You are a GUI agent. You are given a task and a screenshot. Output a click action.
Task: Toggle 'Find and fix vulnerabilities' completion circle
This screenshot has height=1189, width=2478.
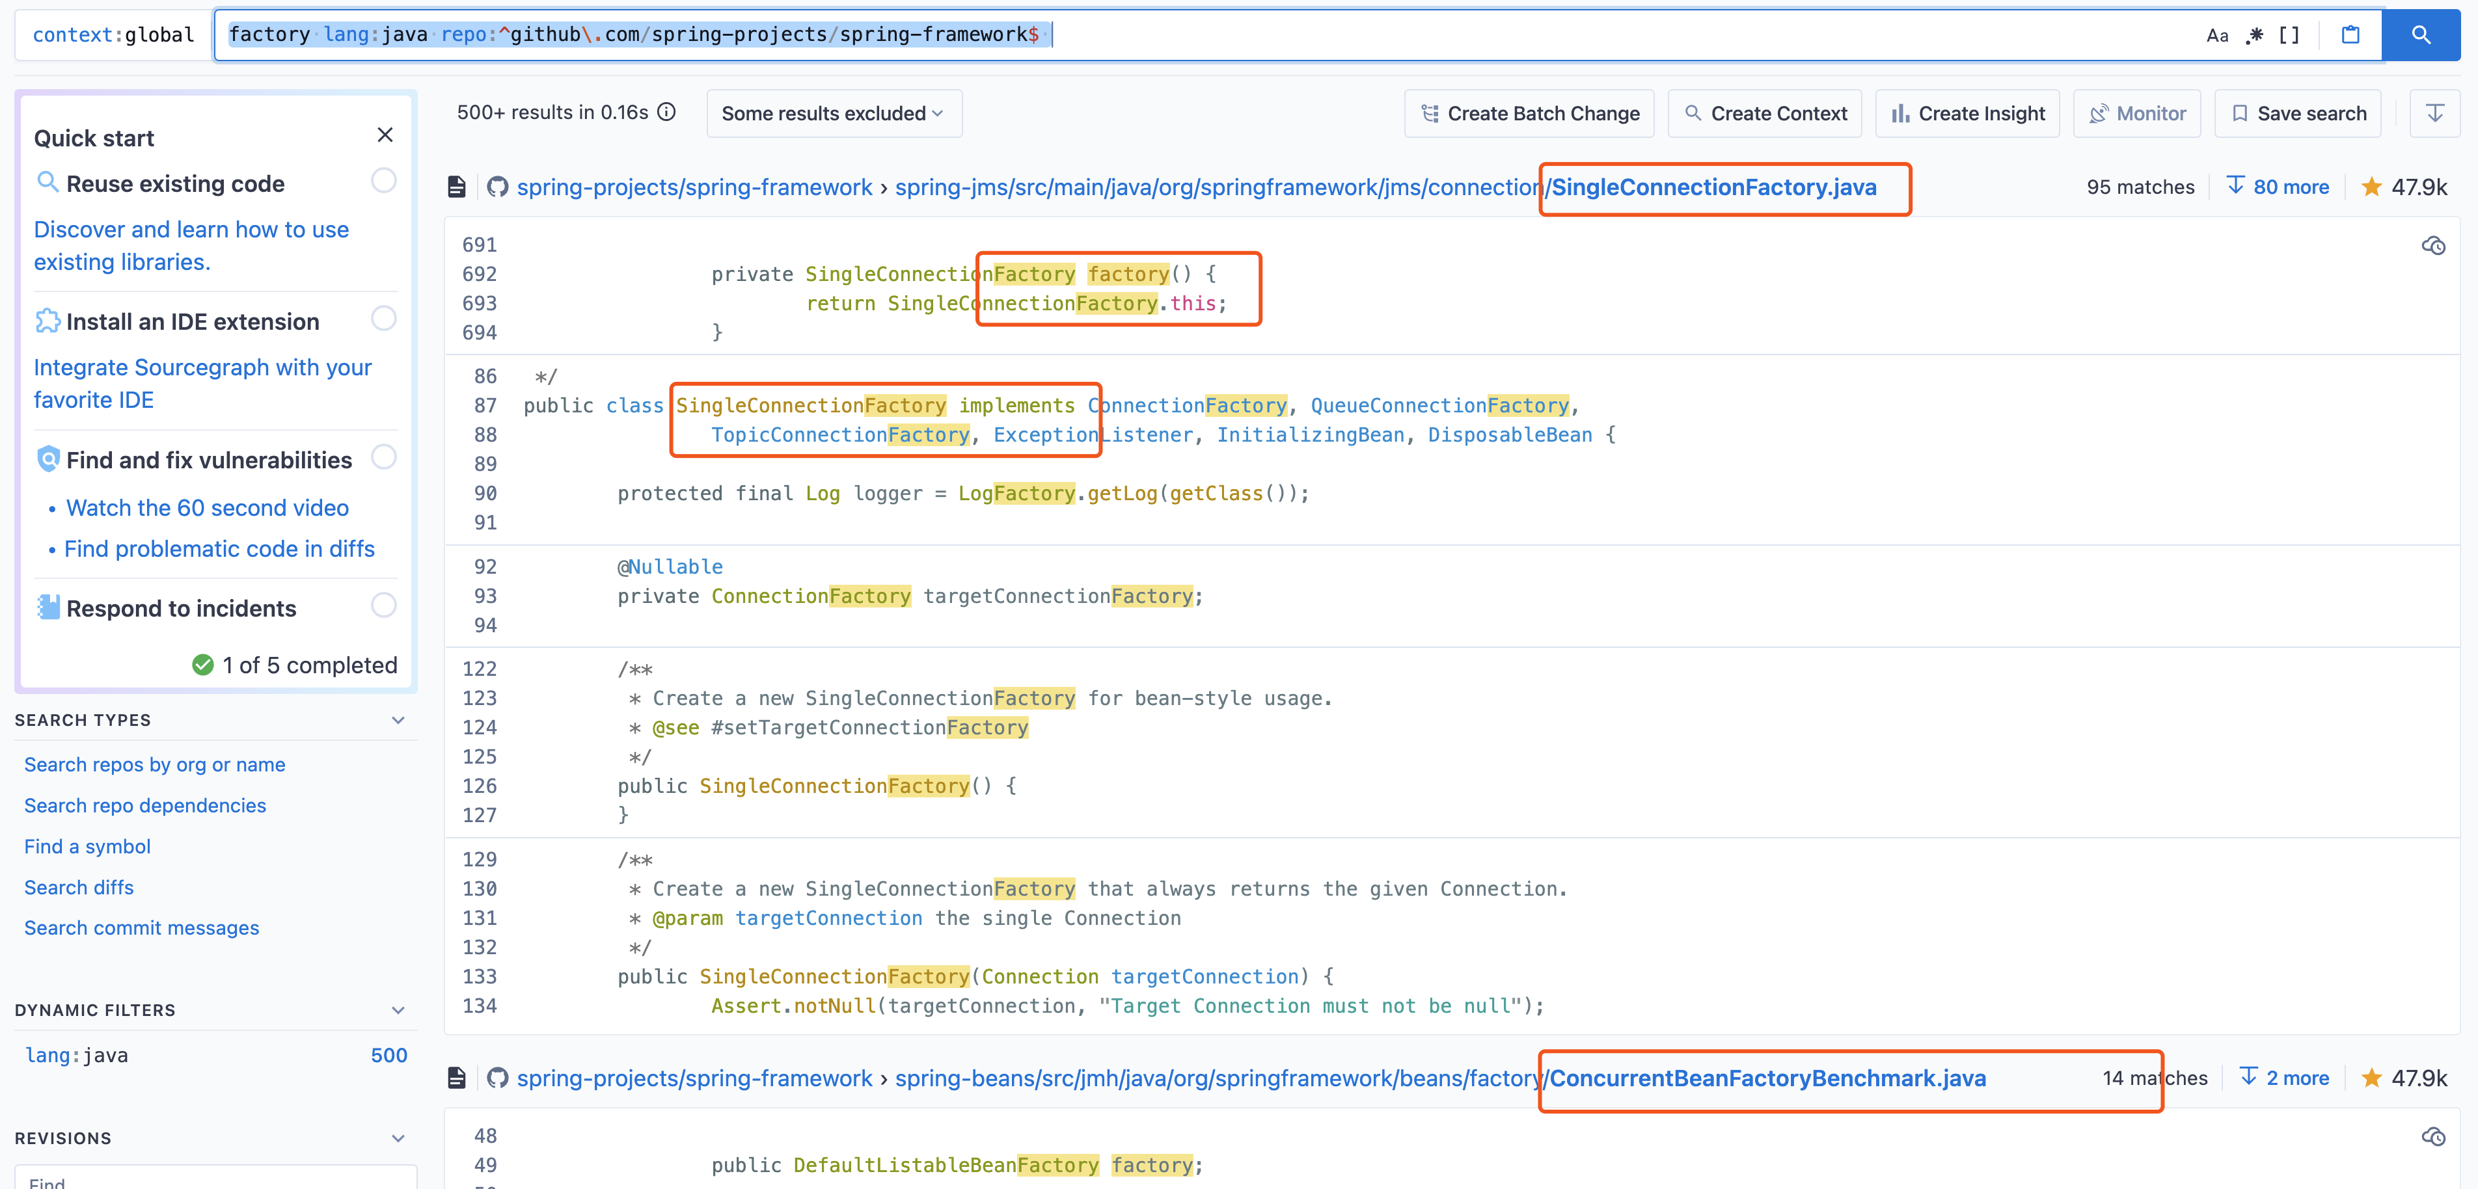(384, 457)
